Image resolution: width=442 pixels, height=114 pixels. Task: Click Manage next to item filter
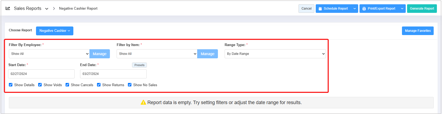point(207,54)
